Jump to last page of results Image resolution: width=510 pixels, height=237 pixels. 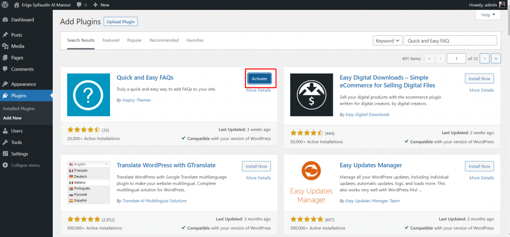coord(496,59)
